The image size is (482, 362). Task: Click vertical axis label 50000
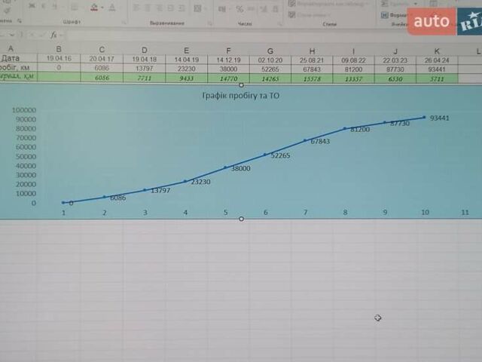[26, 156]
